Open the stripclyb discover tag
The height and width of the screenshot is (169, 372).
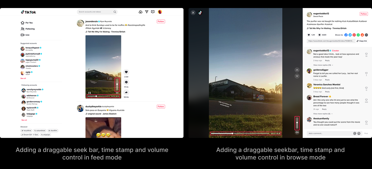(x=45, y=135)
